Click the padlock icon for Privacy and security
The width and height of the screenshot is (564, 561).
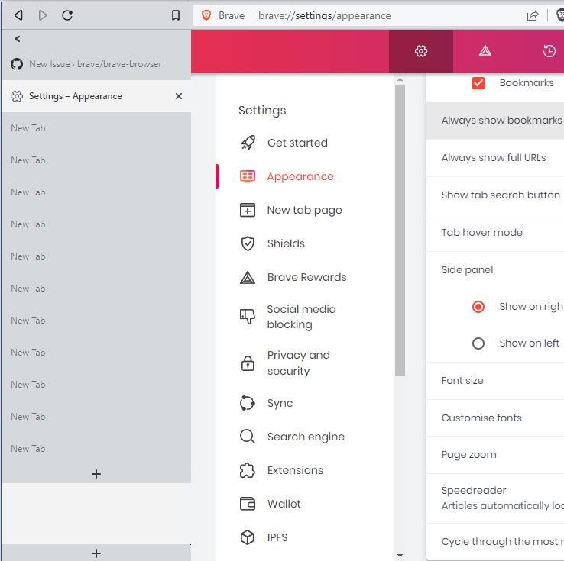[x=248, y=363]
